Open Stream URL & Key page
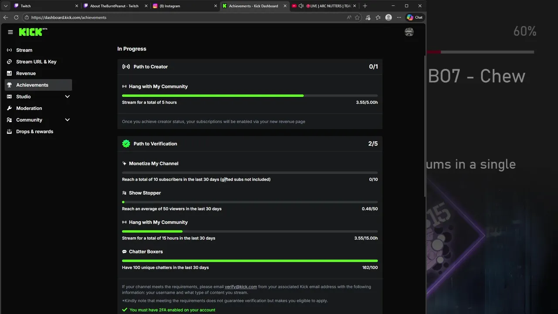Screen dimensions: 558x314 pyautogui.click(x=38, y=62)
